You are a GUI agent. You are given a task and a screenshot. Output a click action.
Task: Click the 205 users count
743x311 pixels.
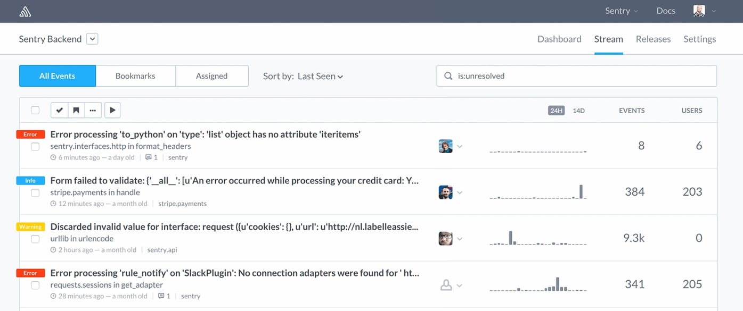[692, 284]
